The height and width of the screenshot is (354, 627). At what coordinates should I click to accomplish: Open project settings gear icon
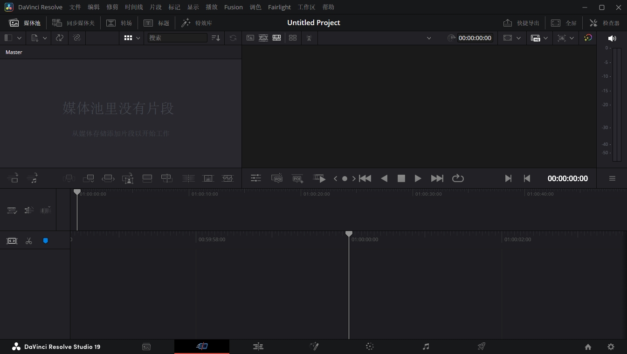coord(611,347)
